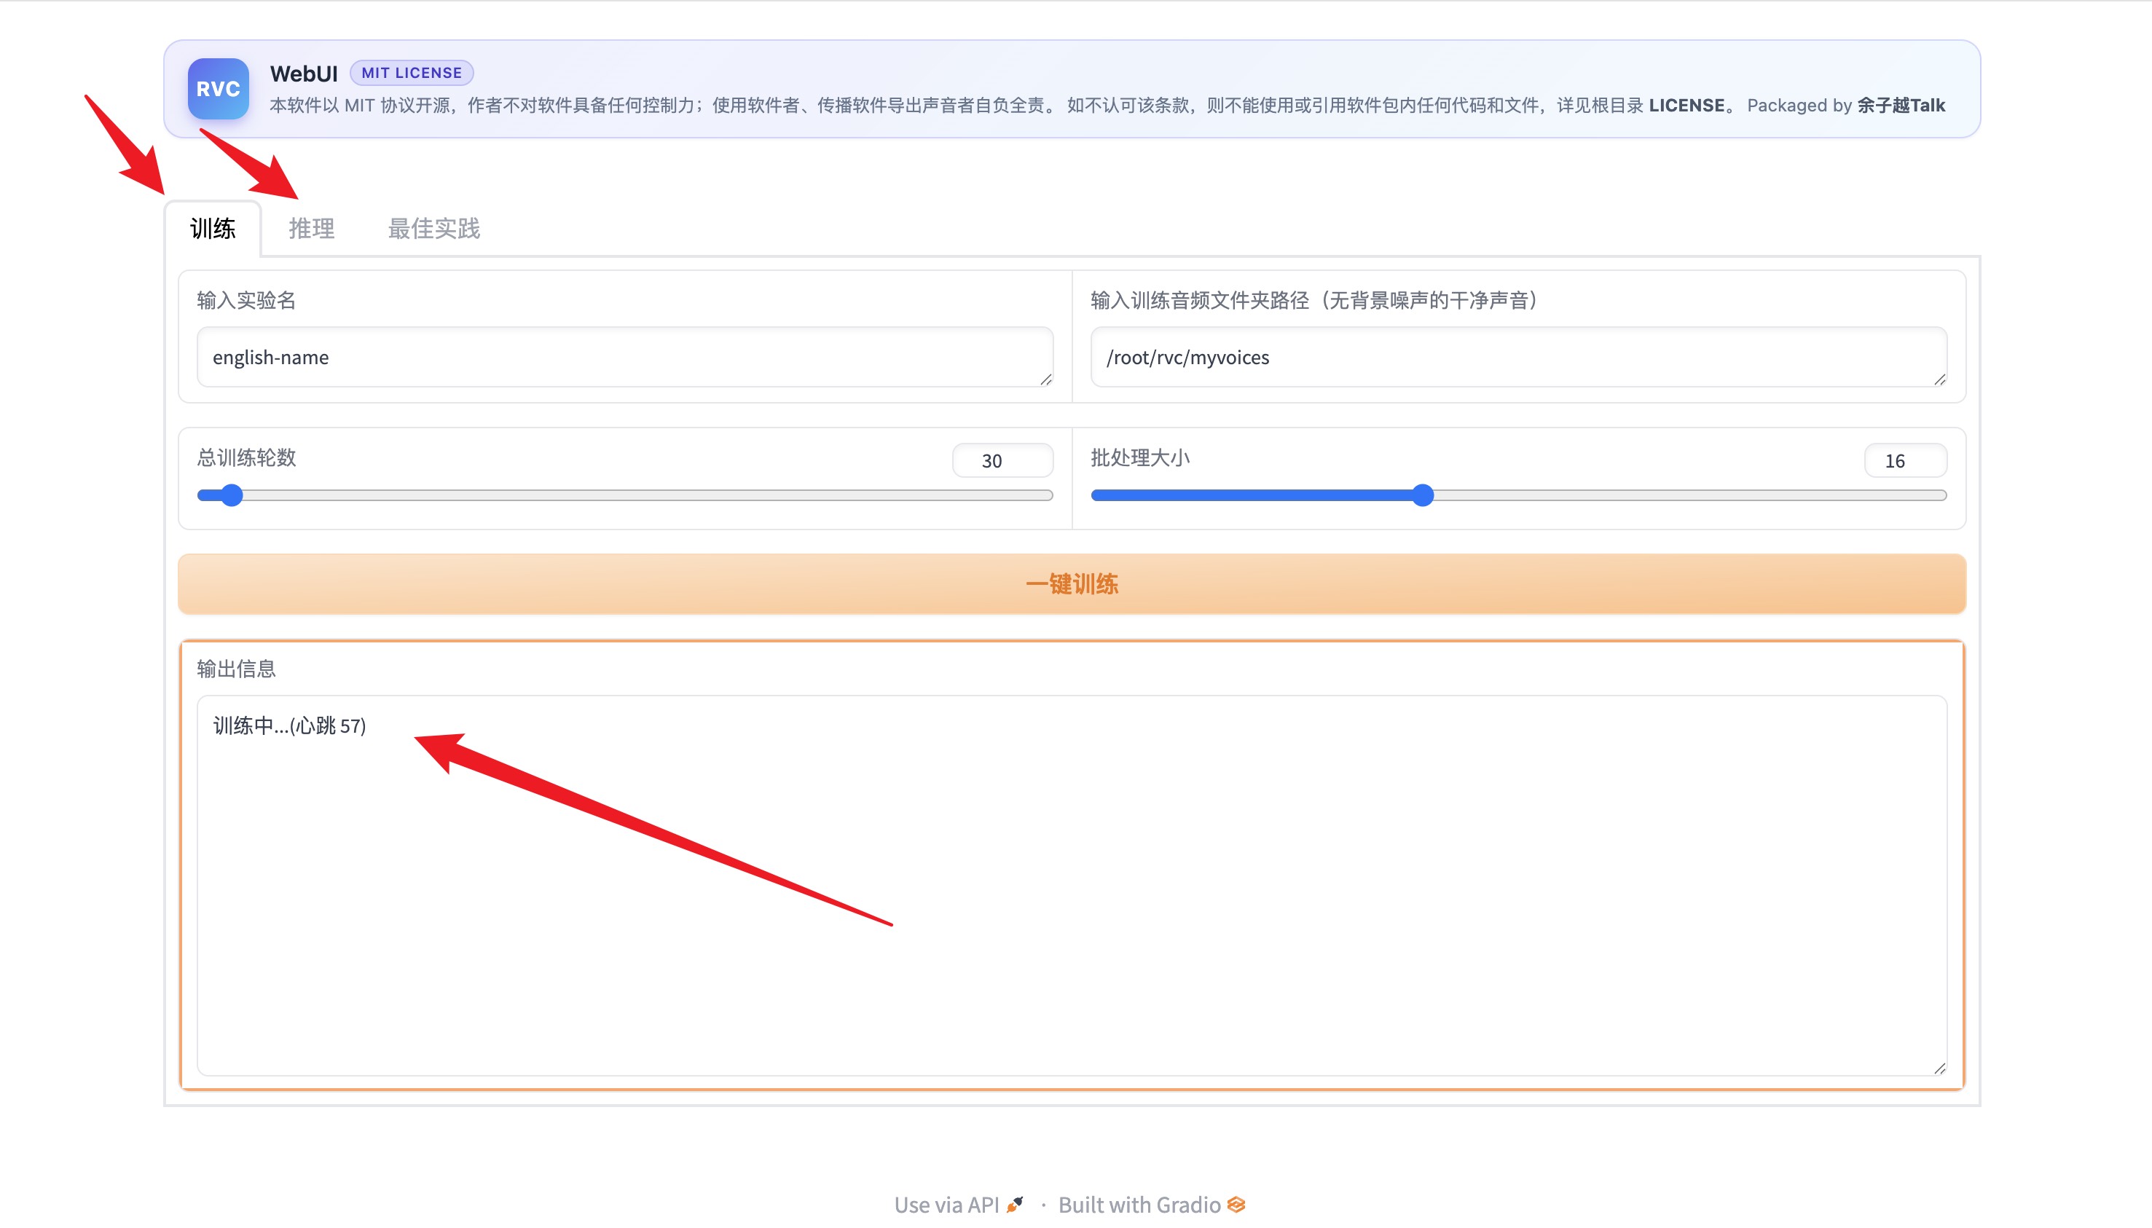Click inside the 输出信息 output textbox
Image resolution: width=2152 pixels, height=1228 pixels.
coord(1072,885)
